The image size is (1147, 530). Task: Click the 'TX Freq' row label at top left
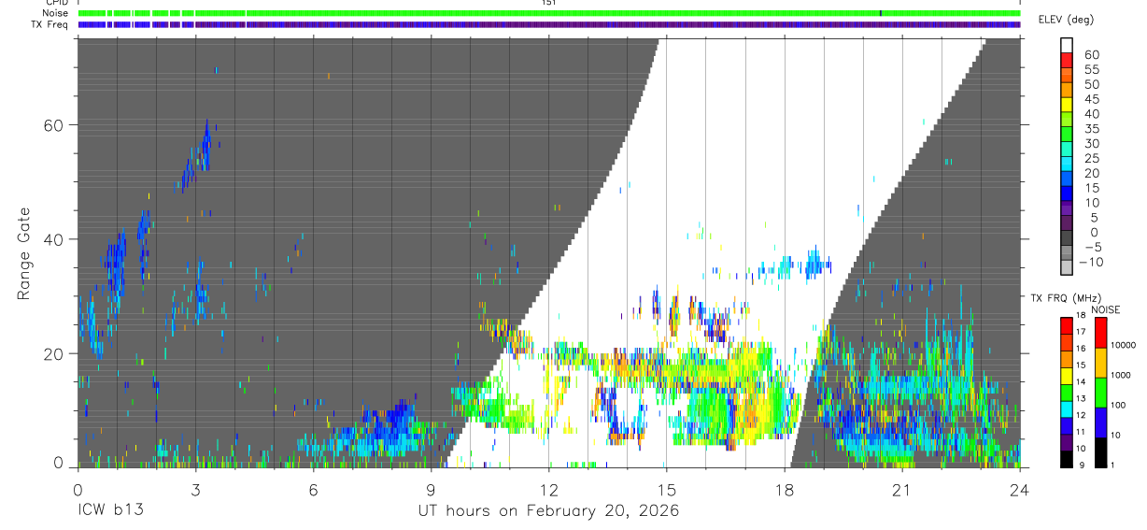[x=49, y=24]
